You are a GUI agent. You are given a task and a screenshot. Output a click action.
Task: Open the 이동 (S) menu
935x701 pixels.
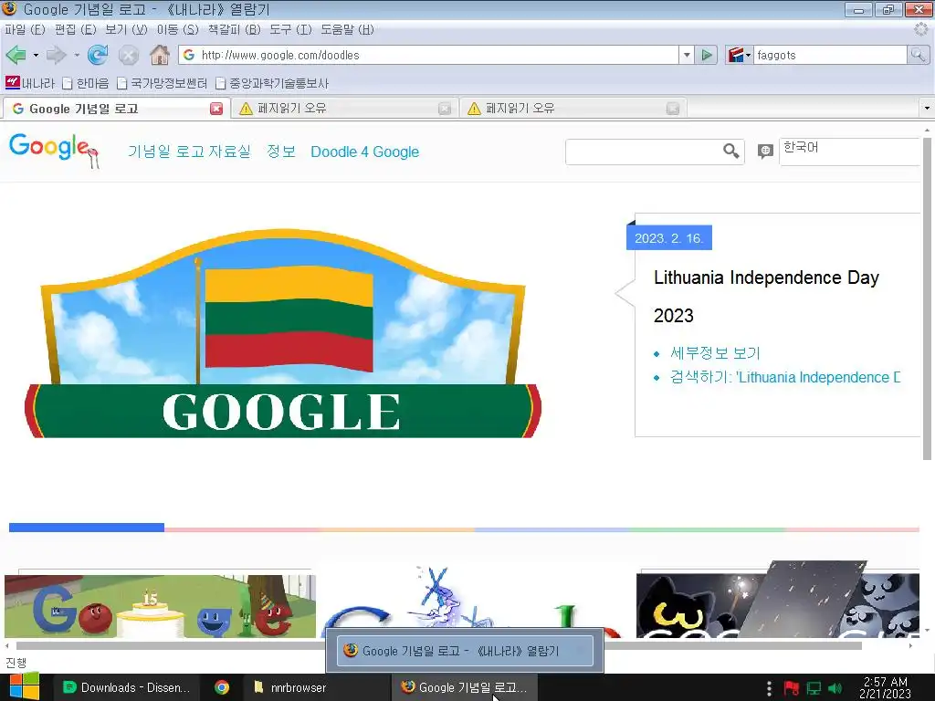click(x=178, y=29)
